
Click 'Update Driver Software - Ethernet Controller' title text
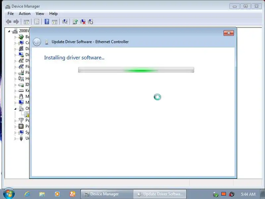(90, 42)
